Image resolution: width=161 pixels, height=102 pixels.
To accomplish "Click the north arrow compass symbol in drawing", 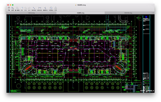I will 140,18.
